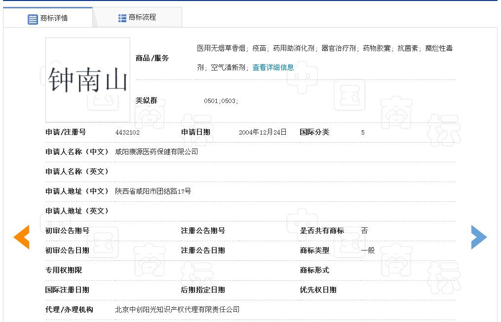This screenshot has width=501, height=322.
Task: Click the 商标类型 value 一般
Action: [368, 250]
